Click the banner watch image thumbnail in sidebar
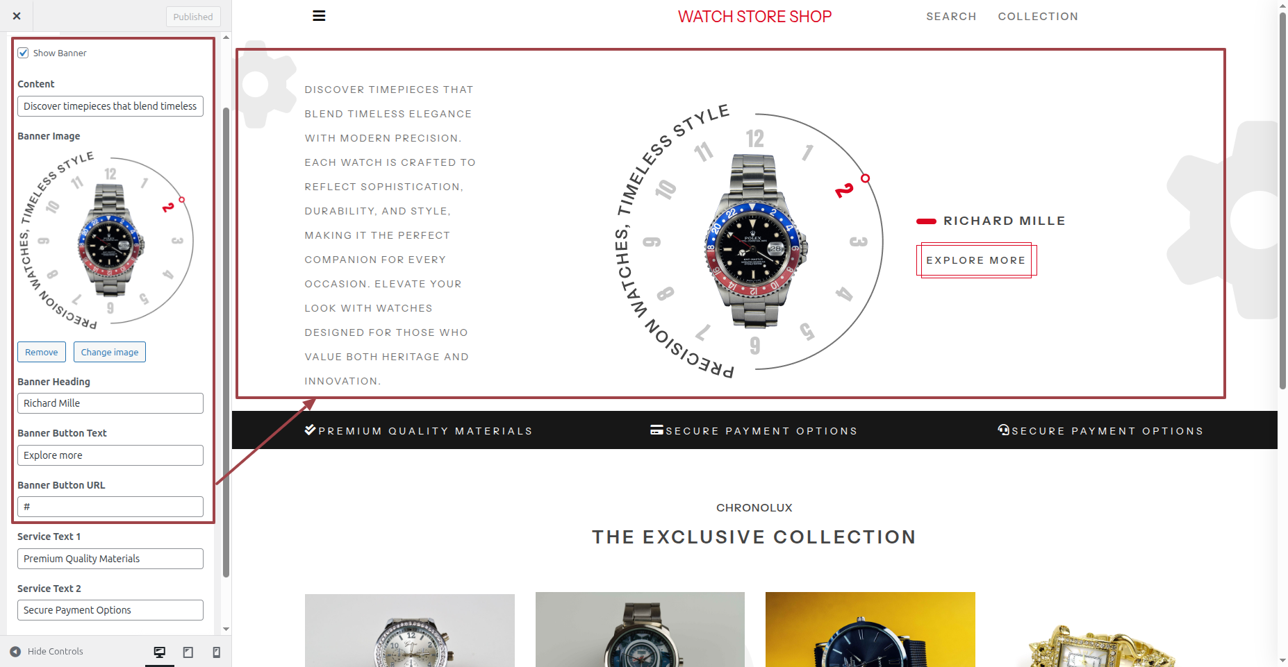Viewport: 1288px width, 667px height. [106, 239]
